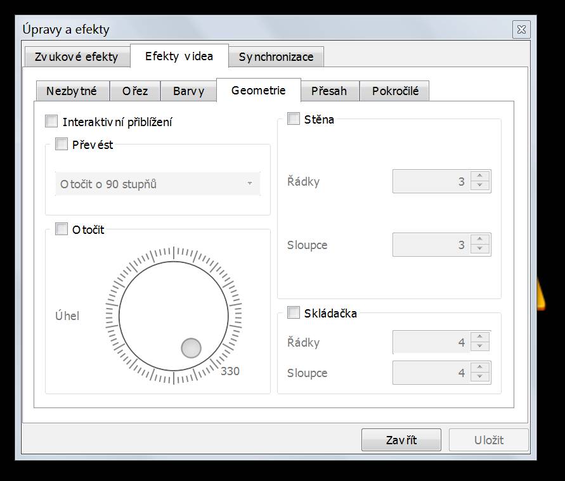565x481 pixels.
Task: Switch to the Zvukové efekty tab
Action: [76, 57]
